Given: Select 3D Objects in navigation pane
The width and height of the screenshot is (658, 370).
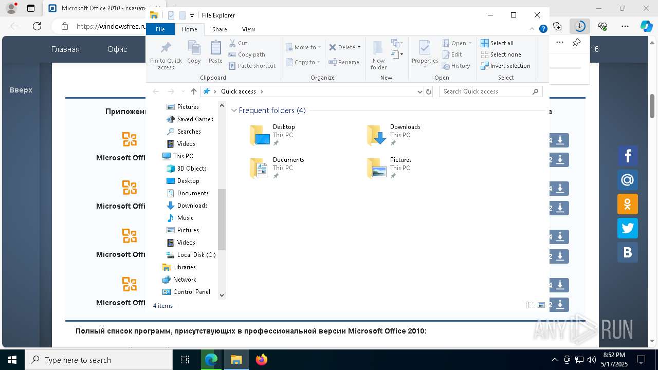Looking at the screenshot, I should click(x=187, y=169).
